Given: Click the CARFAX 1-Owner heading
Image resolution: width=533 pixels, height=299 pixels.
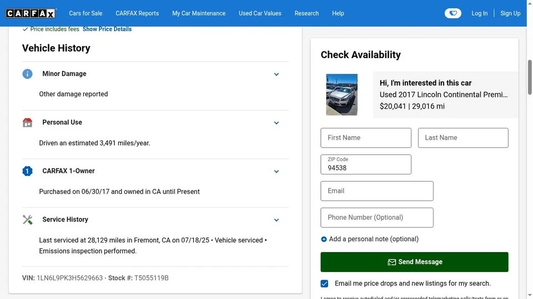Looking at the screenshot, I should pos(68,171).
